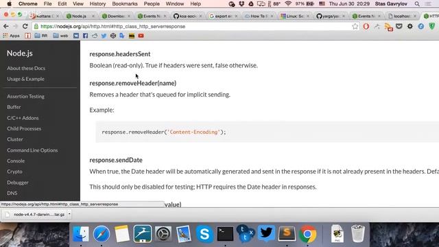Open the History menu
The height and width of the screenshot is (247, 439).
97,4
